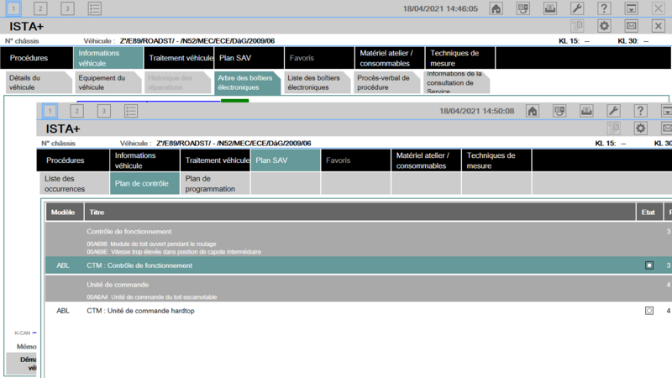Toggle state box for CTM Unité de commande hardtop

(x=649, y=311)
